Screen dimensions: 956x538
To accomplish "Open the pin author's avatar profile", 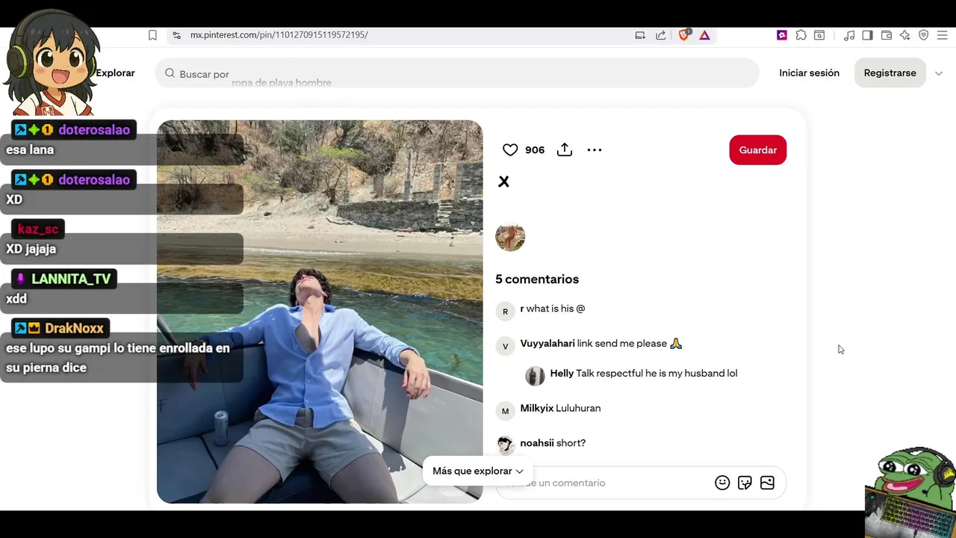I will (510, 237).
